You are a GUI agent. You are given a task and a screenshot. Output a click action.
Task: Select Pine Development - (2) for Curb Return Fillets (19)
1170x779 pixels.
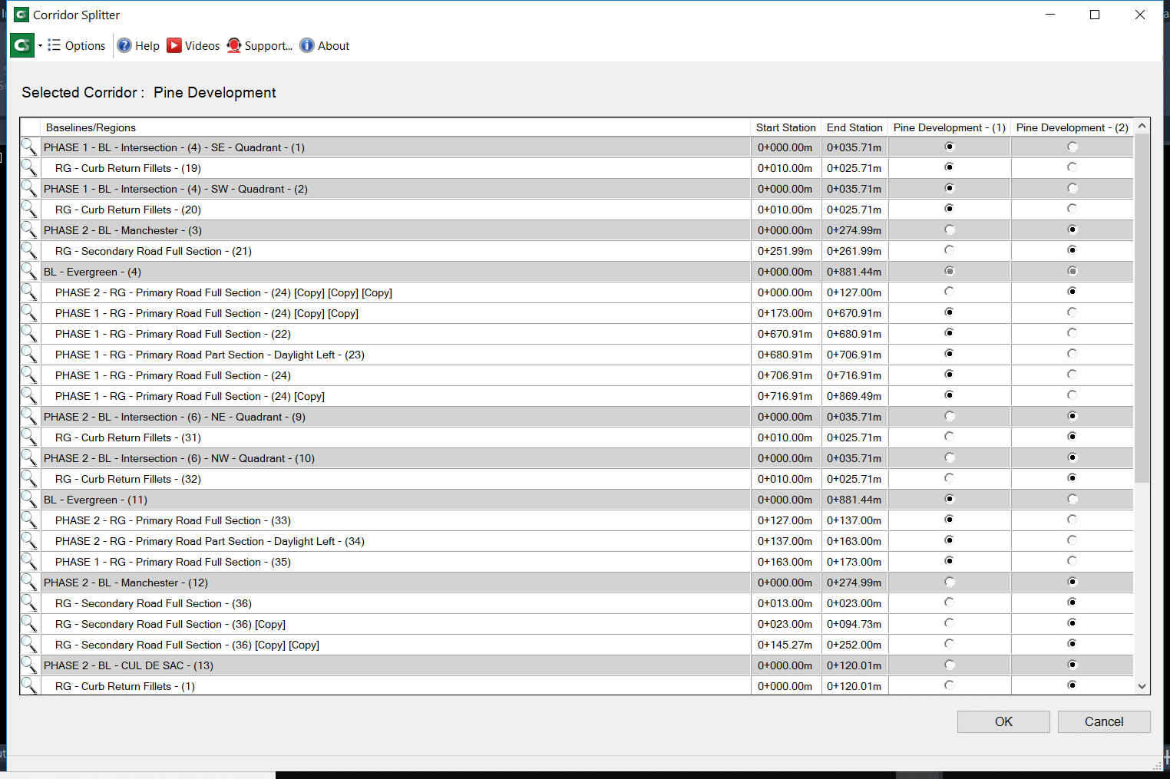[1072, 167]
